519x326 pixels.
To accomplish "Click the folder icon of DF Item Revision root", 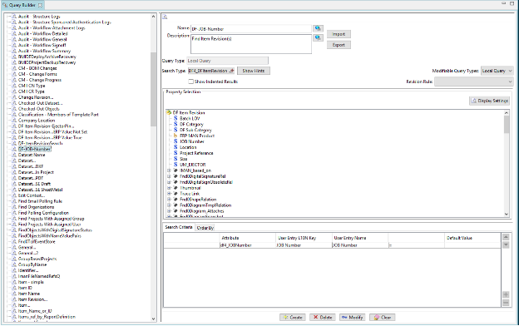I will [169, 112].
